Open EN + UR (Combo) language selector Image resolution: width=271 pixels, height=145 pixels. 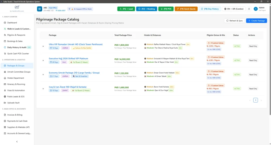[x=234, y=9]
